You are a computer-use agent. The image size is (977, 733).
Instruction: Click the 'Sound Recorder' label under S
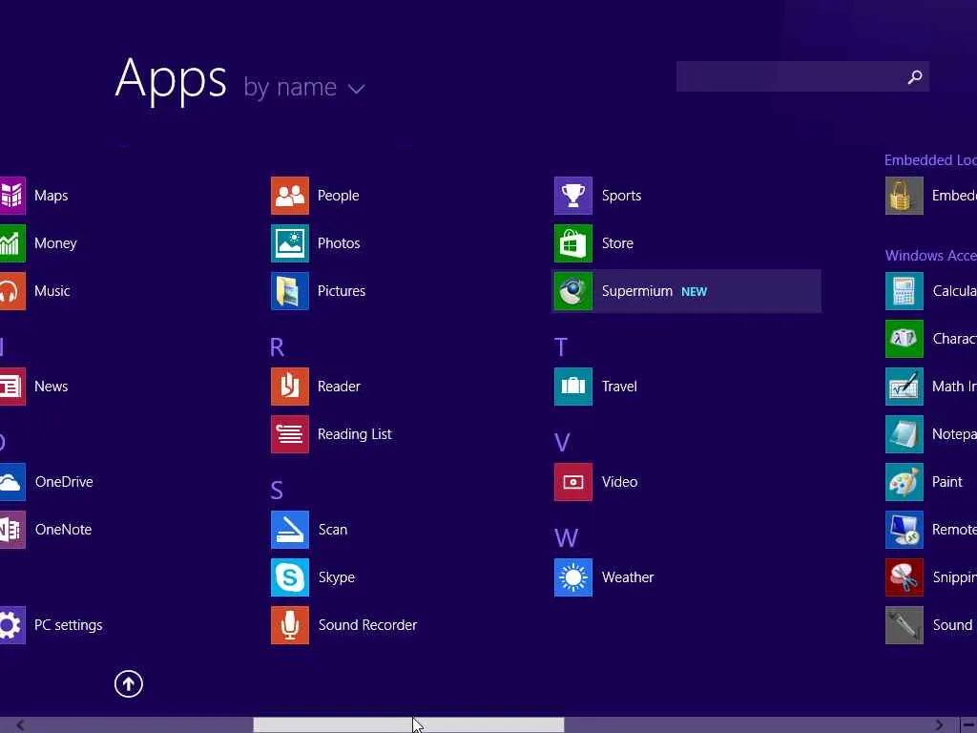367,625
